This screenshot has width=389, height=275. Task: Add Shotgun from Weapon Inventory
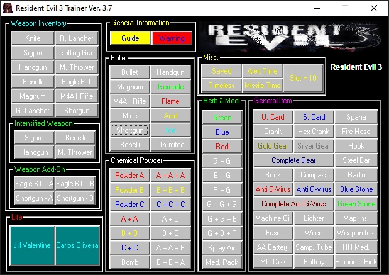click(x=77, y=111)
